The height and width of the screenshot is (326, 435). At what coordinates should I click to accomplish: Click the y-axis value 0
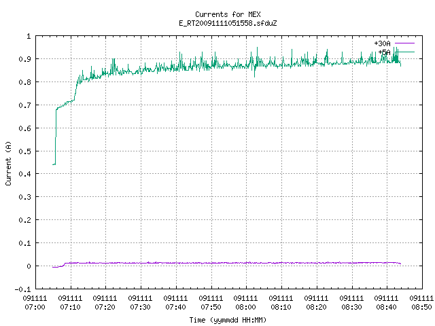29,266
